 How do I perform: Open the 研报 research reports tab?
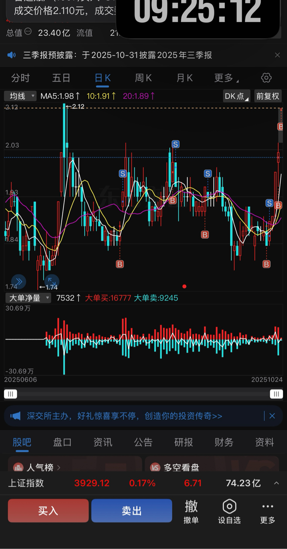pyautogui.click(x=184, y=442)
